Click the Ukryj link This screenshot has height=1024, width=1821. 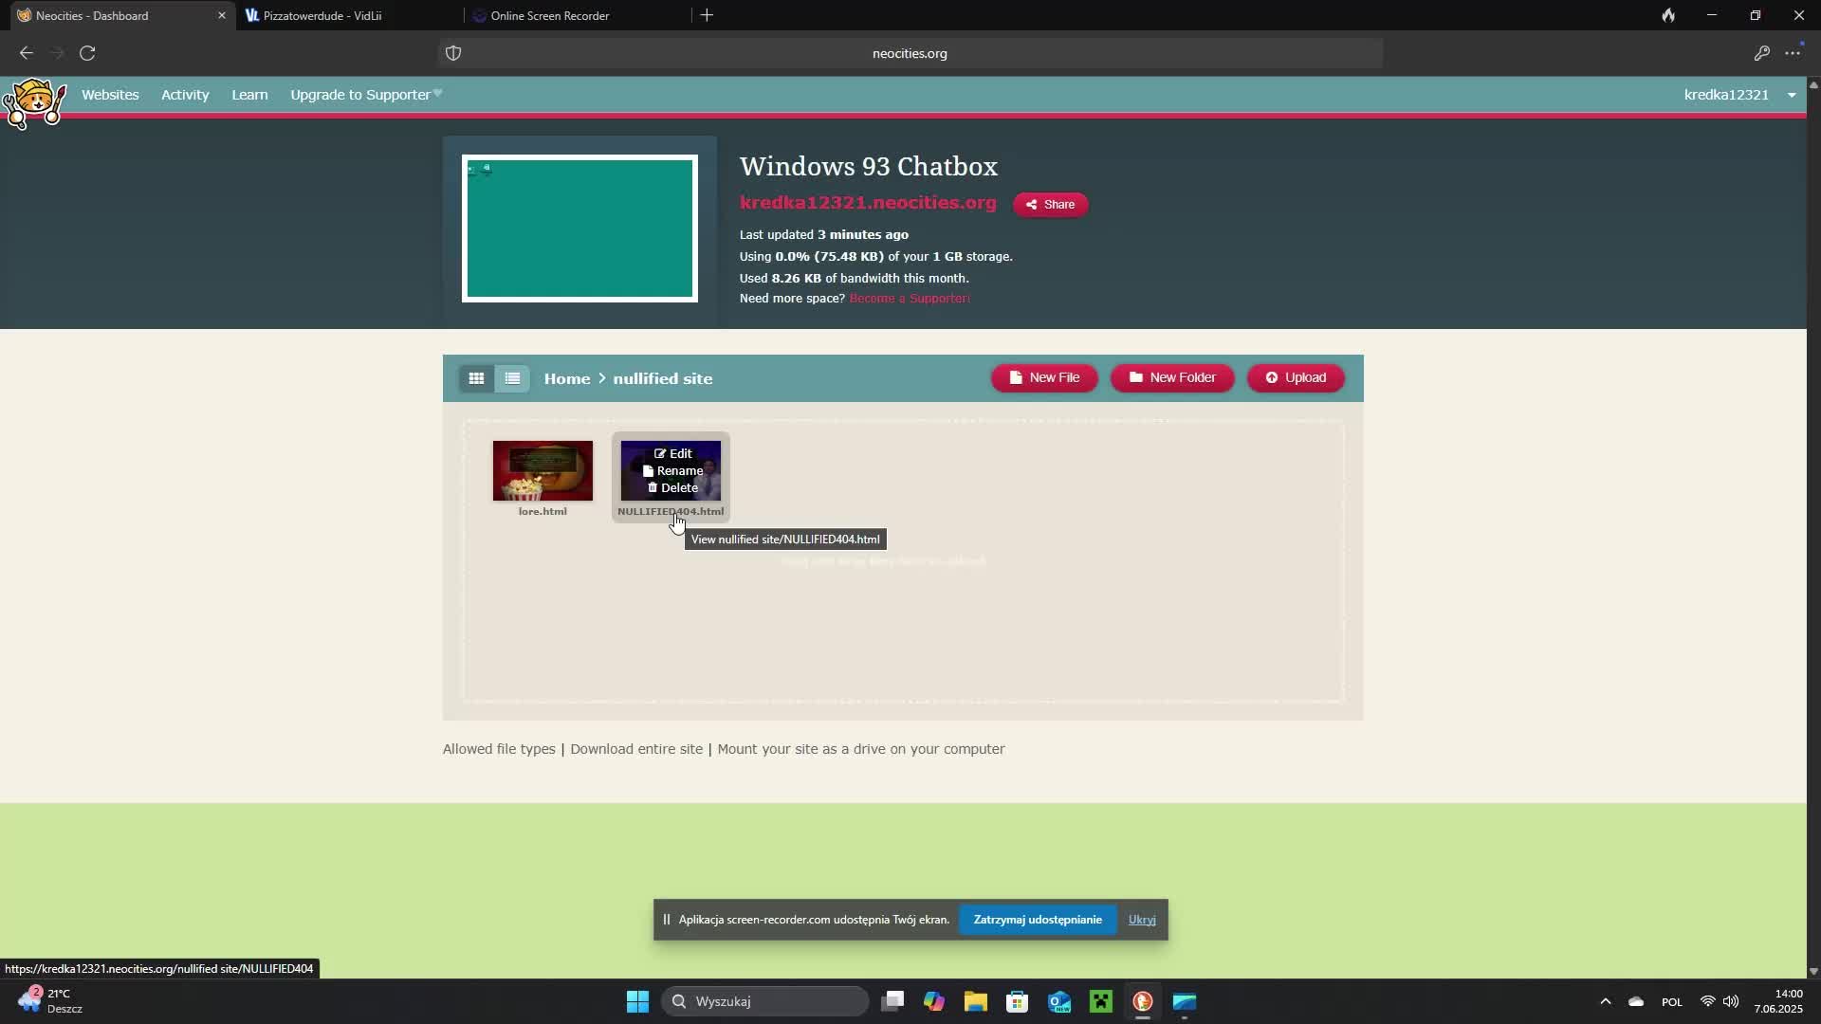click(1142, 920)
